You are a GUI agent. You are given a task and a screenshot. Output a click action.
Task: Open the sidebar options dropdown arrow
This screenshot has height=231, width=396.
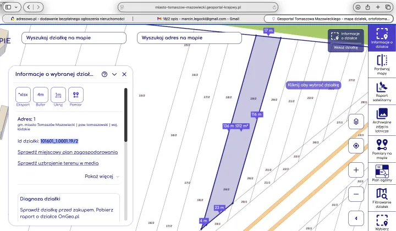pos(16,7)
